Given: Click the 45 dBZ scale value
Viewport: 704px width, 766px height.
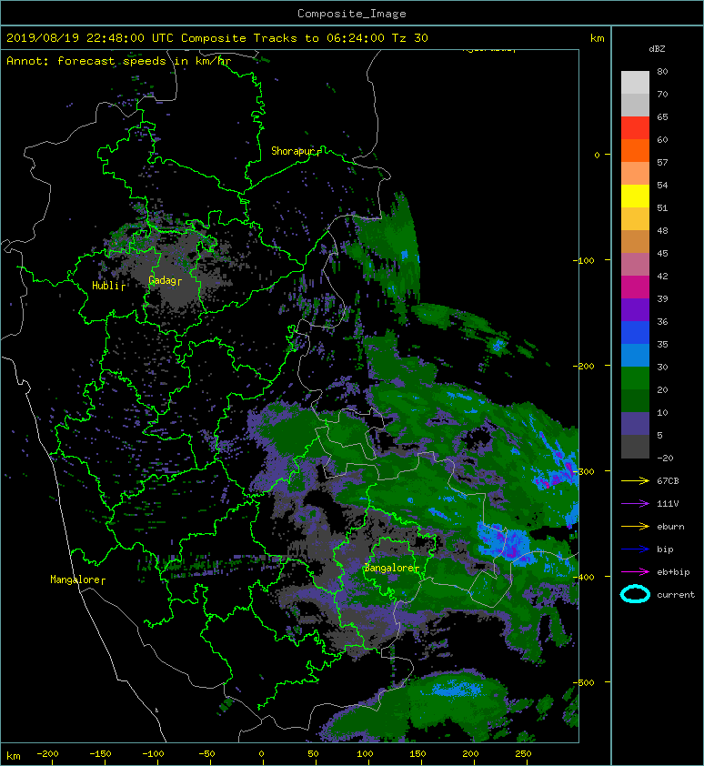Looking at the screenshot, I should point(662,253).
